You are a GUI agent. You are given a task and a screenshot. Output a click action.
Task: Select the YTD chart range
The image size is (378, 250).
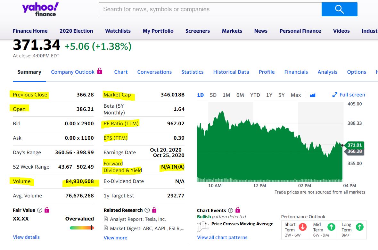click(255, 95)
